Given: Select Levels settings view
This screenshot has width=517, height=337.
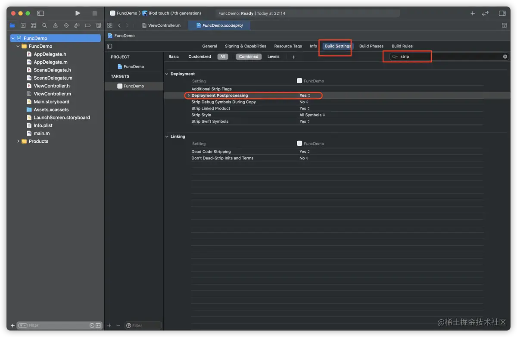Looking at the screenshot, I should (x=274, y=57).
